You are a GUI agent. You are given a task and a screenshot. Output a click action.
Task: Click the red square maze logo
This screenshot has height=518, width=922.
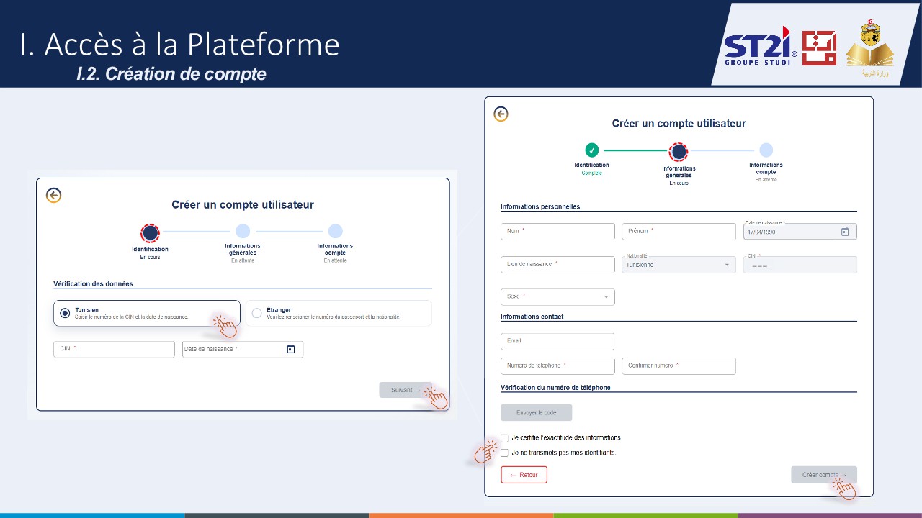[x=819, y=48]
